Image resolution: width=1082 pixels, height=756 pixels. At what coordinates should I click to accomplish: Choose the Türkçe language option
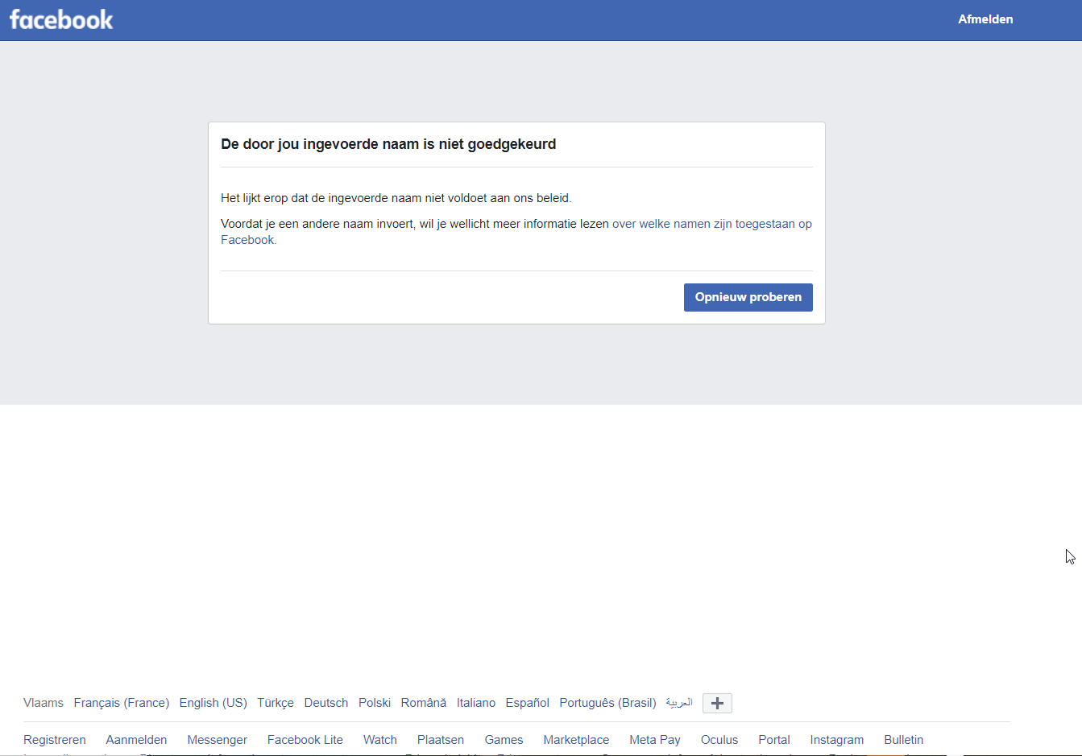pos(275,703)
